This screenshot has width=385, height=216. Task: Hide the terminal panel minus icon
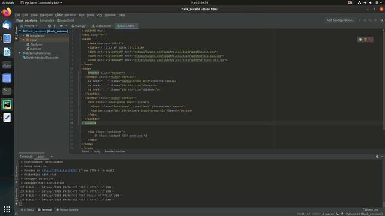[x=383, y=157]
